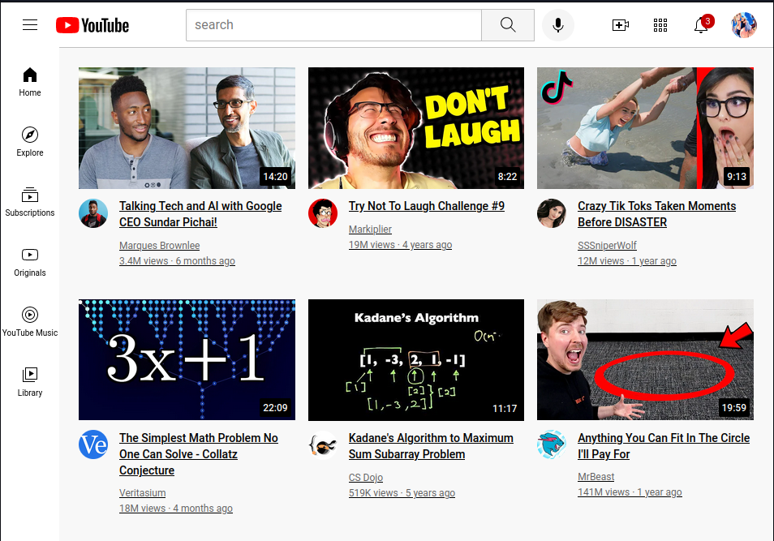The height and width of the screenshot is (541, 774).
Task: Click the YouTube logo
Action: [92, 25]
